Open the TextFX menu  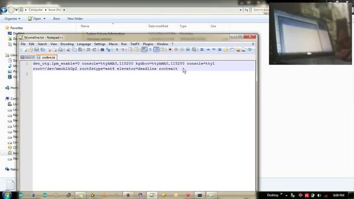point(135,44)
